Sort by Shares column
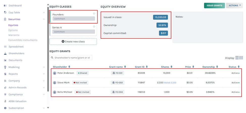This screenshot has width=246, height=113. (x=167, y=67)
